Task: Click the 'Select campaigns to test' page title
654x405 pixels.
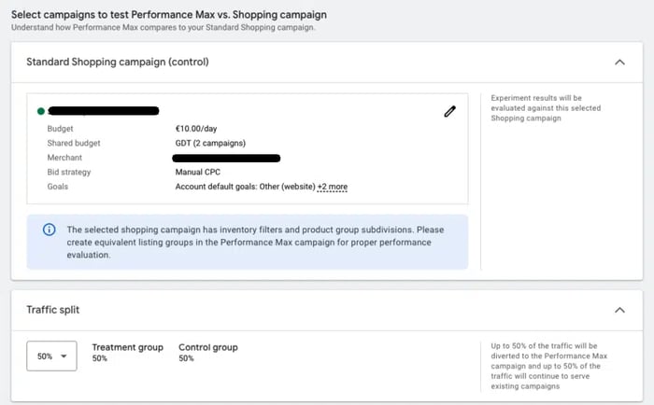Action: click(169, 15)
